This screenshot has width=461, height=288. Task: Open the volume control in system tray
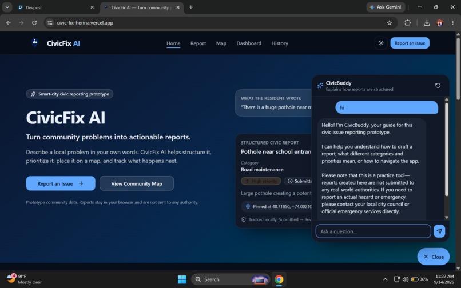coord(406,279)
